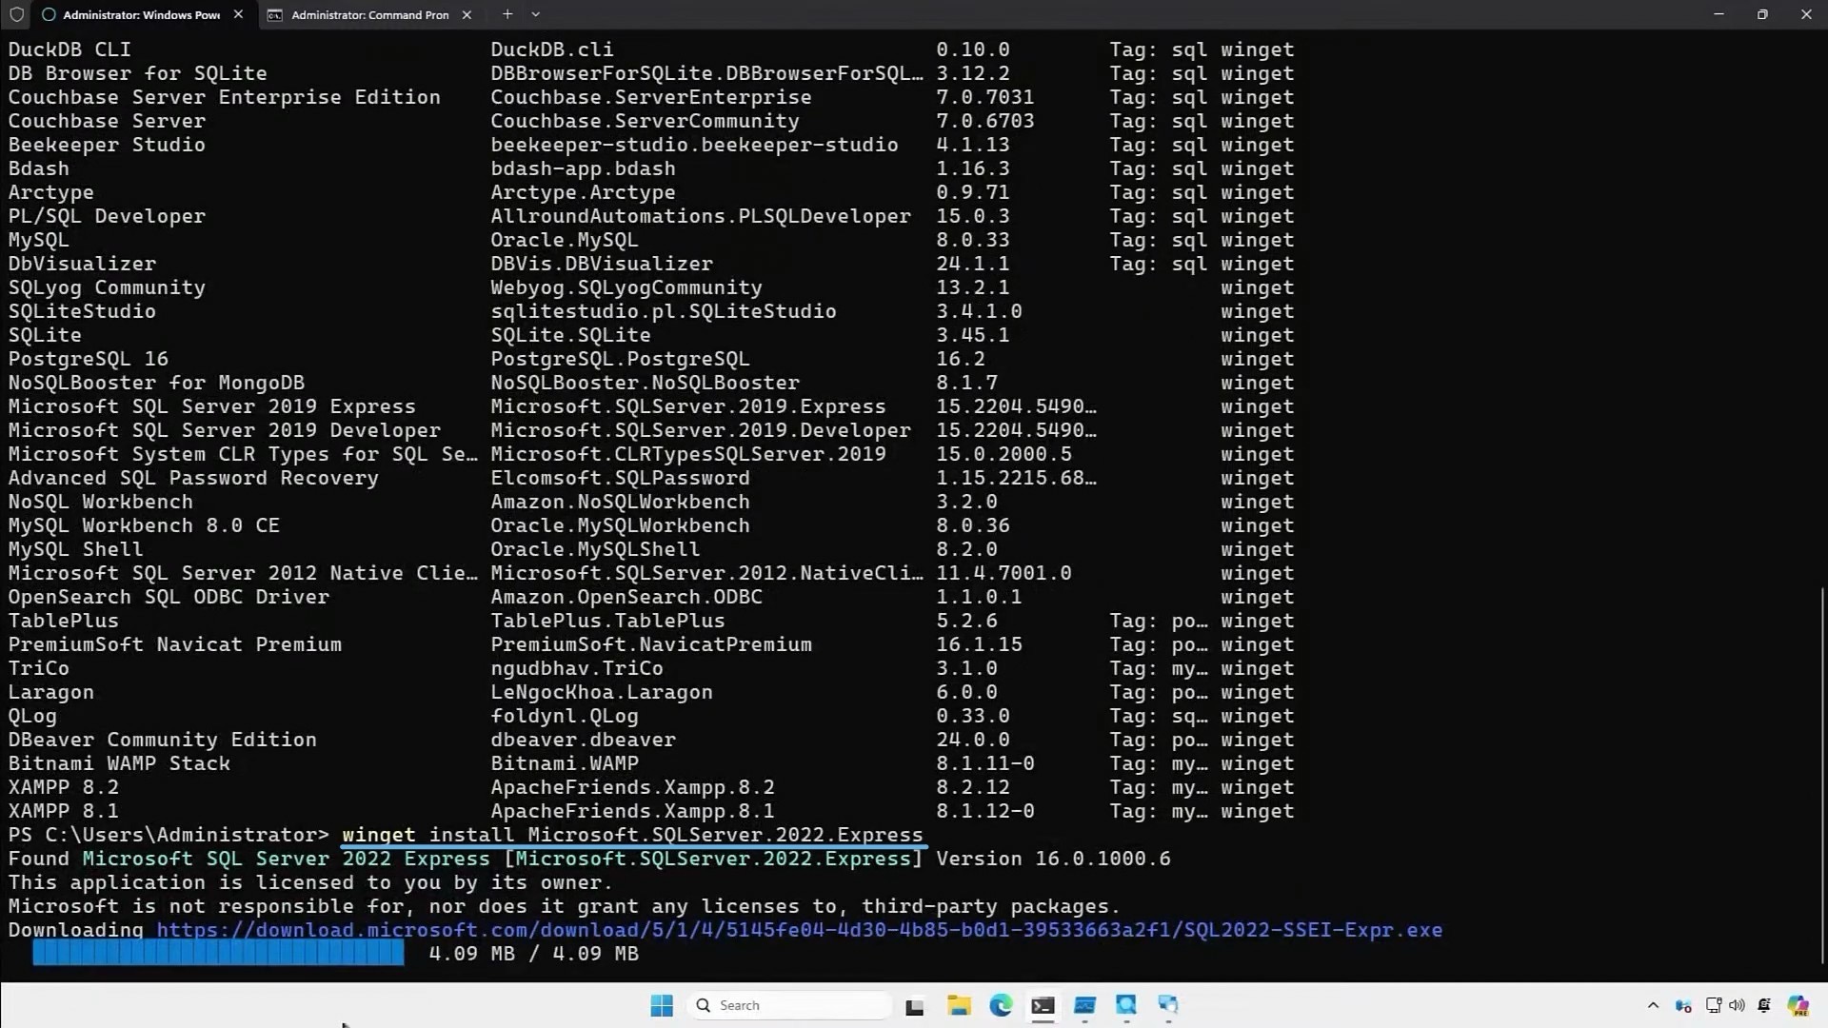This screenshot has height=1028, width=1828.
Task: Click 'Found Microsoft SQL Server 2022 Express' text
Action: point(248,859)
